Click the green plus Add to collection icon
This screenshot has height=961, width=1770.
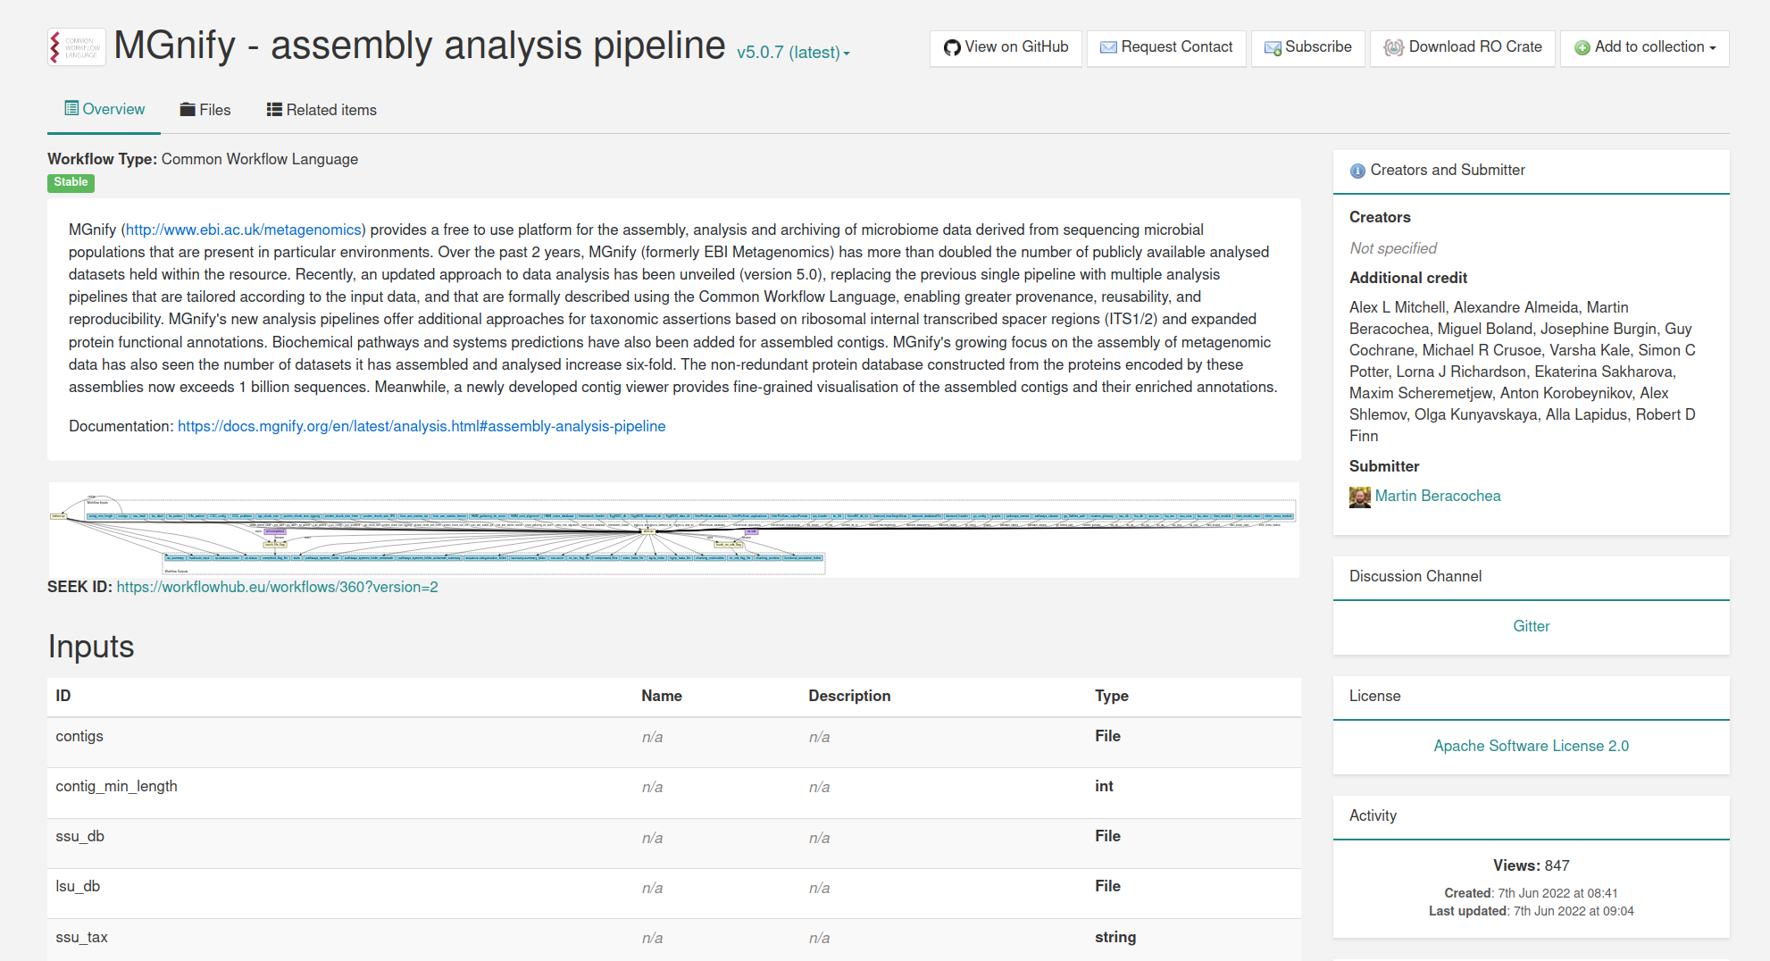(1582, 48)
